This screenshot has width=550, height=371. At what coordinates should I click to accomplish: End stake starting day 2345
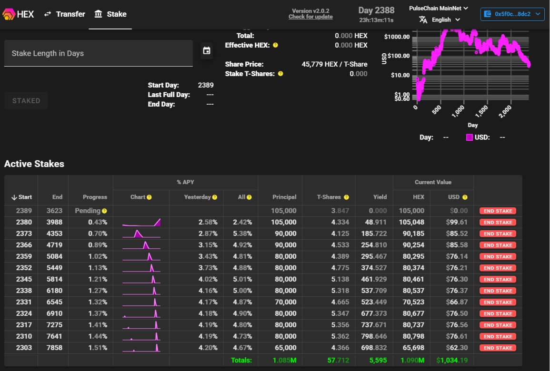tap(498, 280)
